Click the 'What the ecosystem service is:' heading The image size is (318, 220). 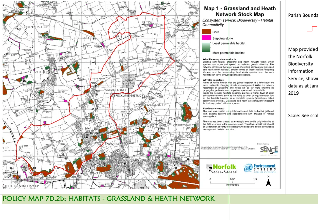tap(220, 59)
